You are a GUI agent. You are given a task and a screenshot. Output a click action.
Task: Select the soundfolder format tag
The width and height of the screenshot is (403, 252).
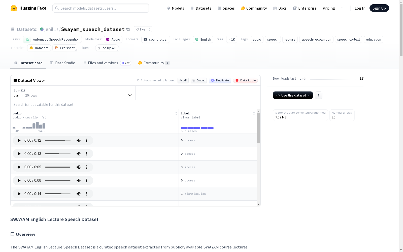156,39
